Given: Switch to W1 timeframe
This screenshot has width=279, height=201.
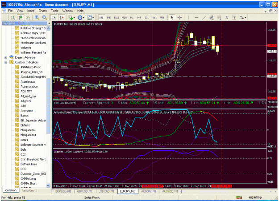Looking at the screenshot, I should 154,17.
